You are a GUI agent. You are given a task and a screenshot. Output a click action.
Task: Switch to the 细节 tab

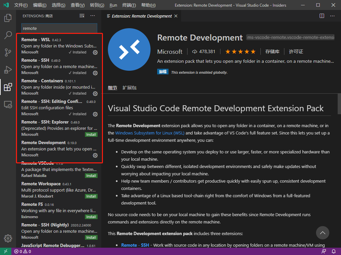click(x=113, y=88)
